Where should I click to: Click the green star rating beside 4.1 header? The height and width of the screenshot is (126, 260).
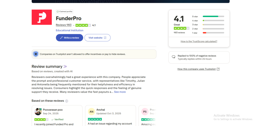click(83, 25)
